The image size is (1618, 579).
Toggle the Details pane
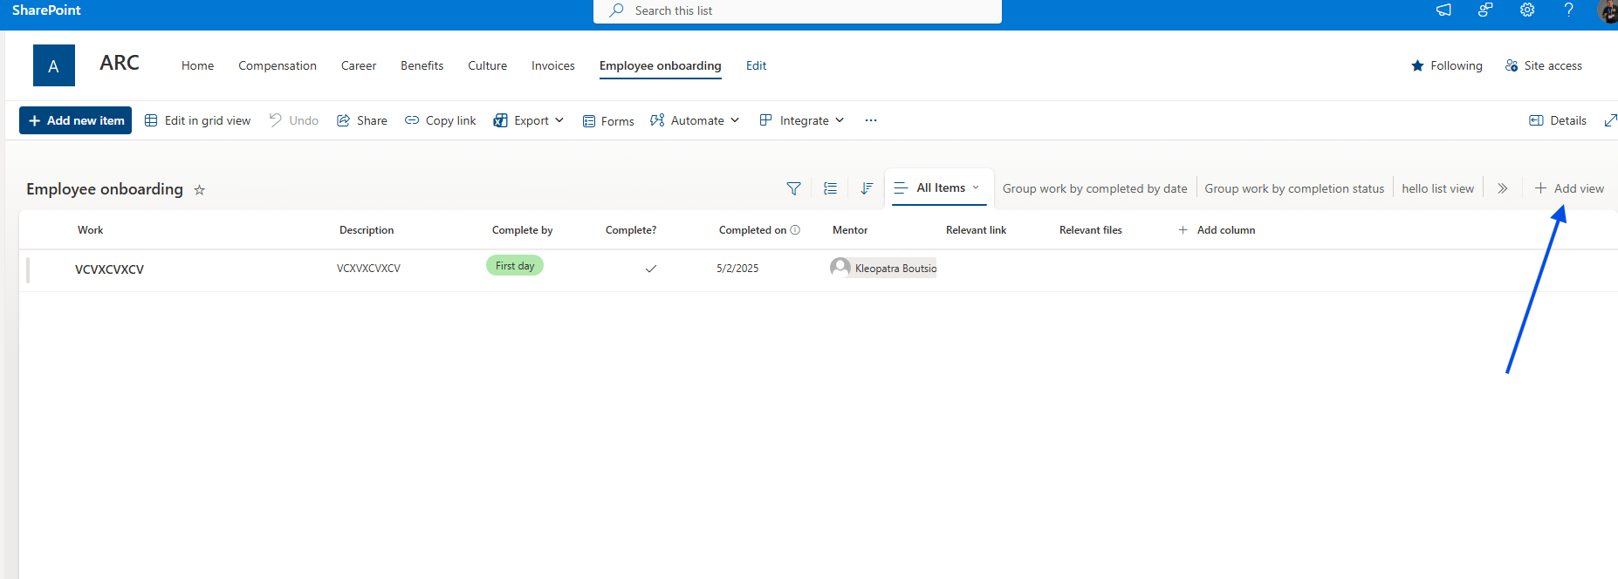point(1558,120)
